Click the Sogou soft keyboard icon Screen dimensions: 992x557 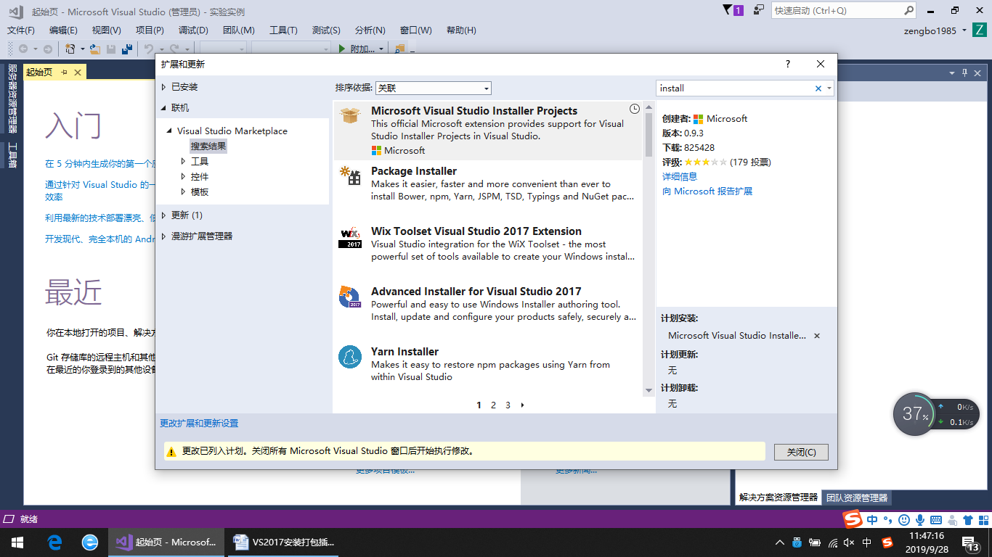(x=936, y=520)
